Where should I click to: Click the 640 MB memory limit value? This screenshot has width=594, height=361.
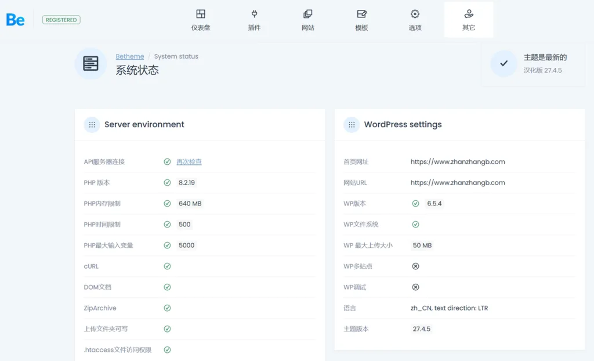190,204
